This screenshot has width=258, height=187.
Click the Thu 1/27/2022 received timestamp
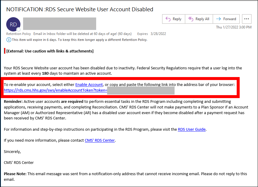coord(233,27)
